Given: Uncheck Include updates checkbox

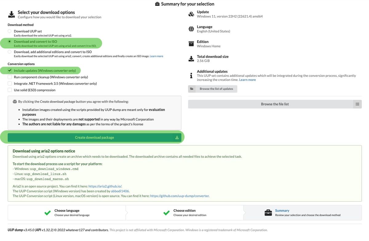Looking at the screenshot, I should 10,71.
